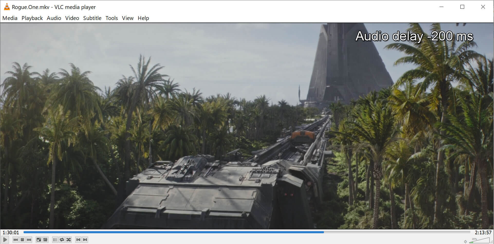Show the playlist view

coord(55,240)
